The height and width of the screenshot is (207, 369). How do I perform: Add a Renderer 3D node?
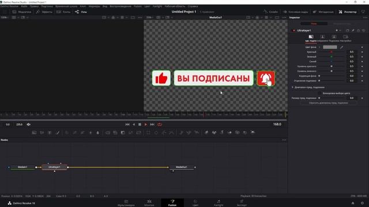[x=253, y=133]
